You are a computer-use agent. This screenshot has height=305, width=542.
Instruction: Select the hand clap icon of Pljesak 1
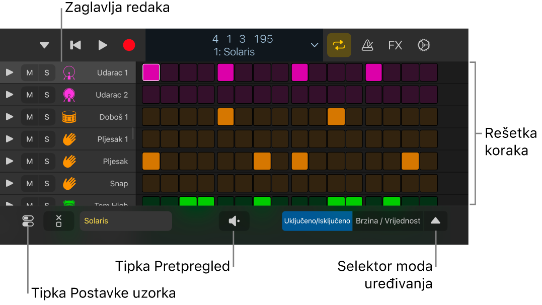click(69, 139)
